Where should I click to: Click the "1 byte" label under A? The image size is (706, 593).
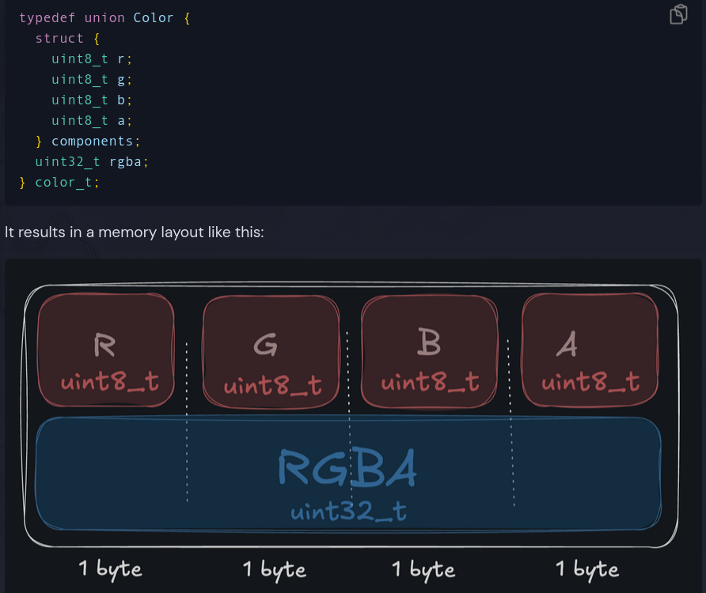tap(587, 569)
